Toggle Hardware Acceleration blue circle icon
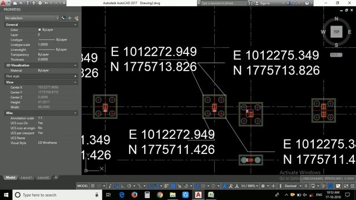Viewport: 356px width, 200px height. tap(330, 186)
